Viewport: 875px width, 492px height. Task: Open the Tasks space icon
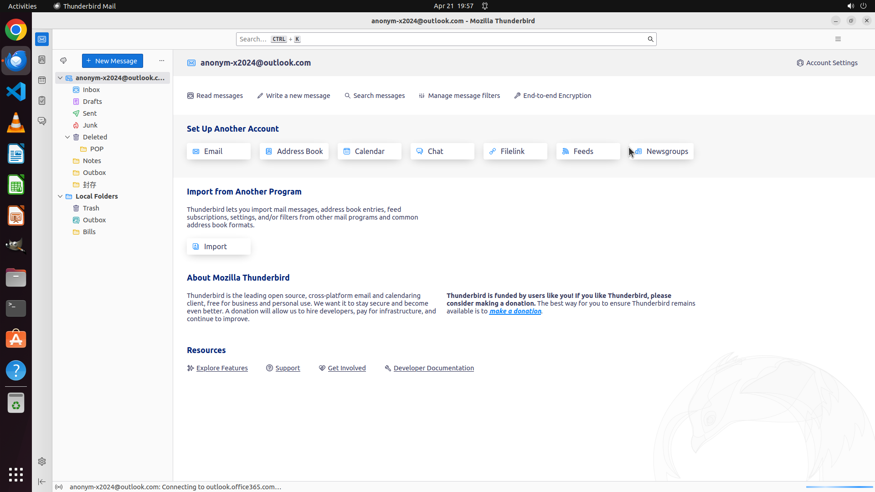pos(42,101)
